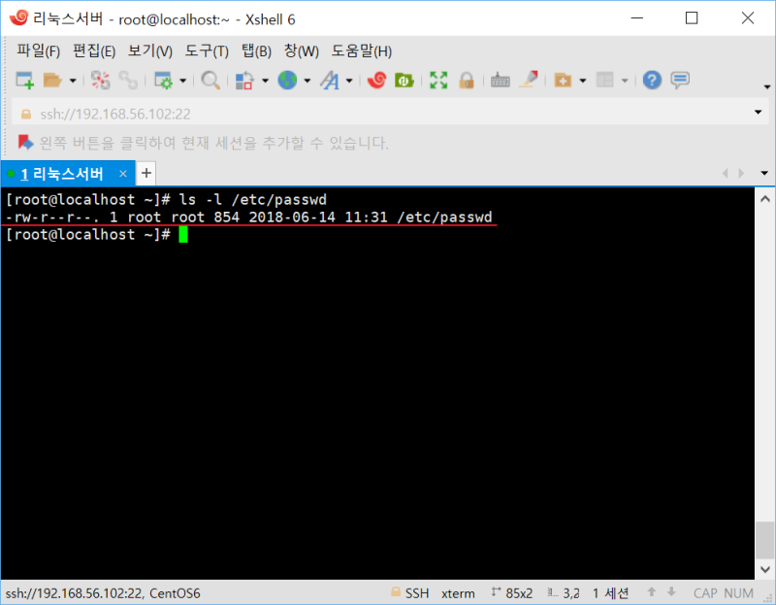Click the layout panes icon
The height and width of the screenshot is (605, 776).
tap(604, 81)
